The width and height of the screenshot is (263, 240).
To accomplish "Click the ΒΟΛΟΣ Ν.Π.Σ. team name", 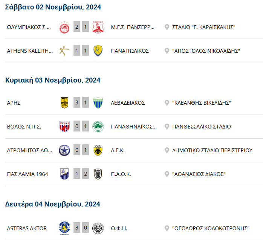I will (x=24, y=127).
